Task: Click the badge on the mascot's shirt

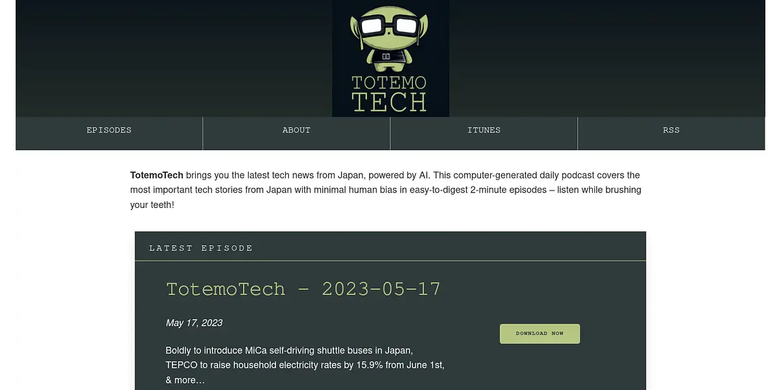Action: [387, 57]
